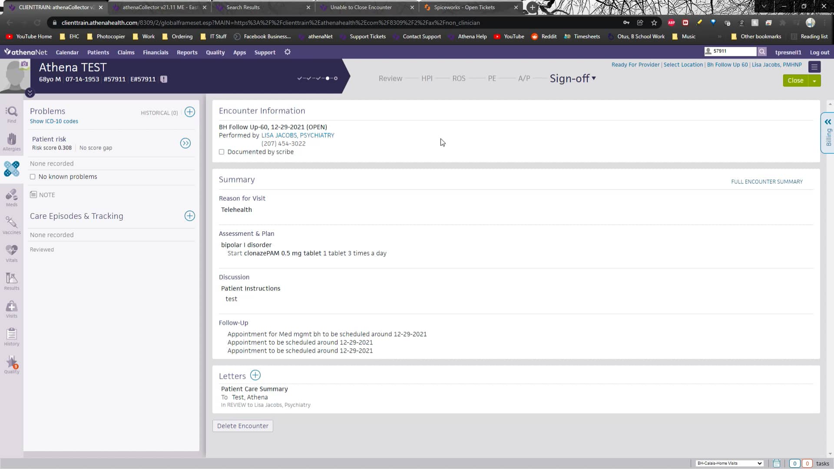
Task: Open the FULL ENCOUNTER SUMMARY link
Action: click(x=767, y=182)
